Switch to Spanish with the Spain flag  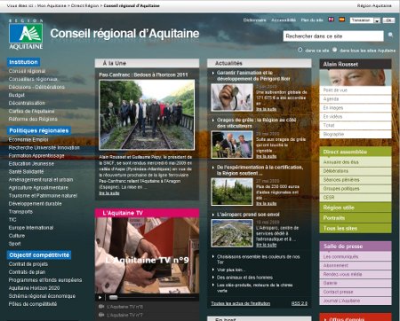342,20
